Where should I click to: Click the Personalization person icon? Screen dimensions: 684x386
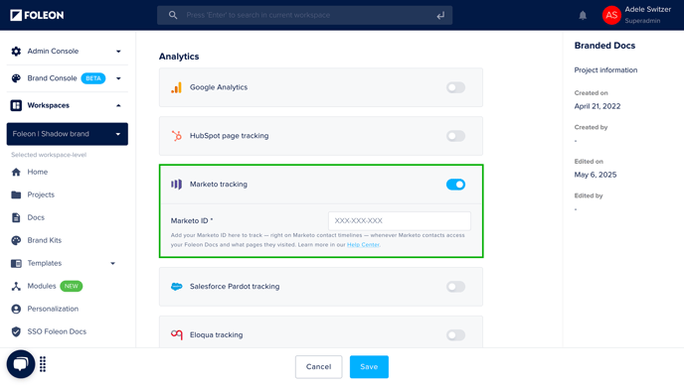pos(16,309)
